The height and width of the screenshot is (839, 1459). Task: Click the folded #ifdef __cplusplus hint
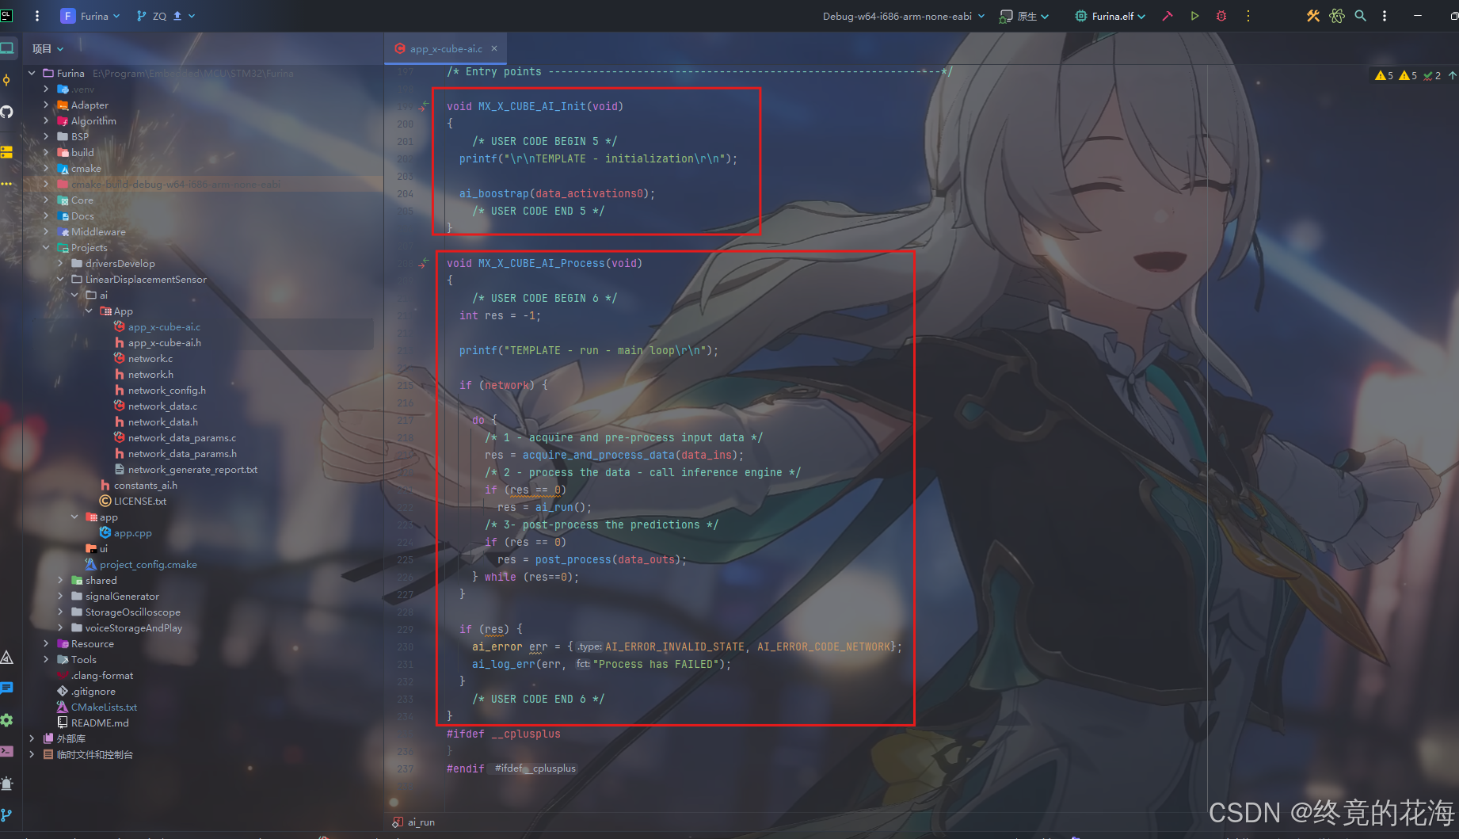pos(535,768)
